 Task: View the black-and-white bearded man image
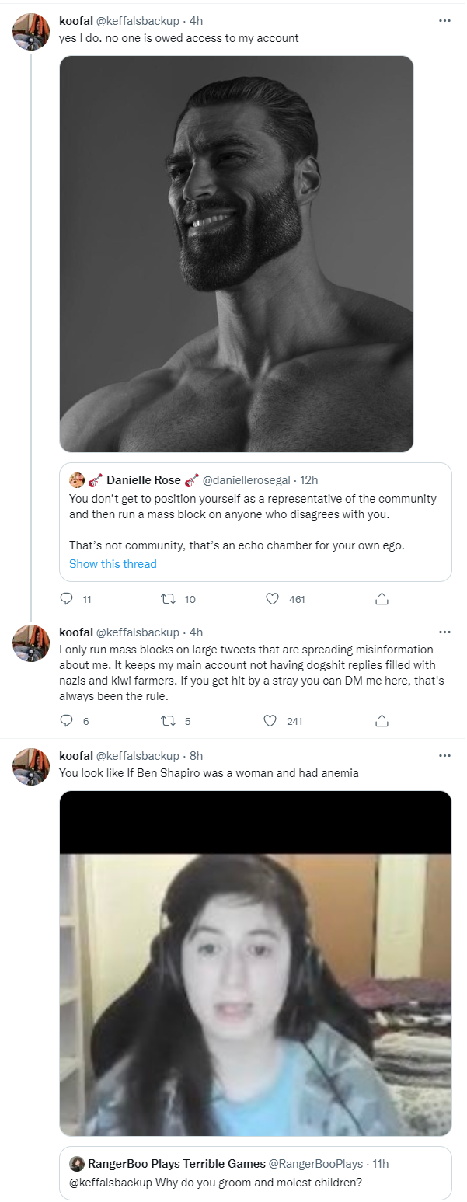click(x=236, y=253)
